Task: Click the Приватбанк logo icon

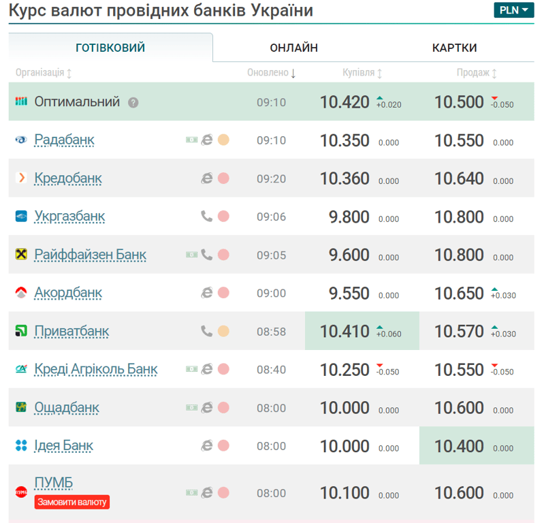Action: tap(21, 331)
